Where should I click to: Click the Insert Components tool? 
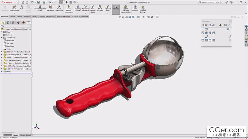pos(14,9)
